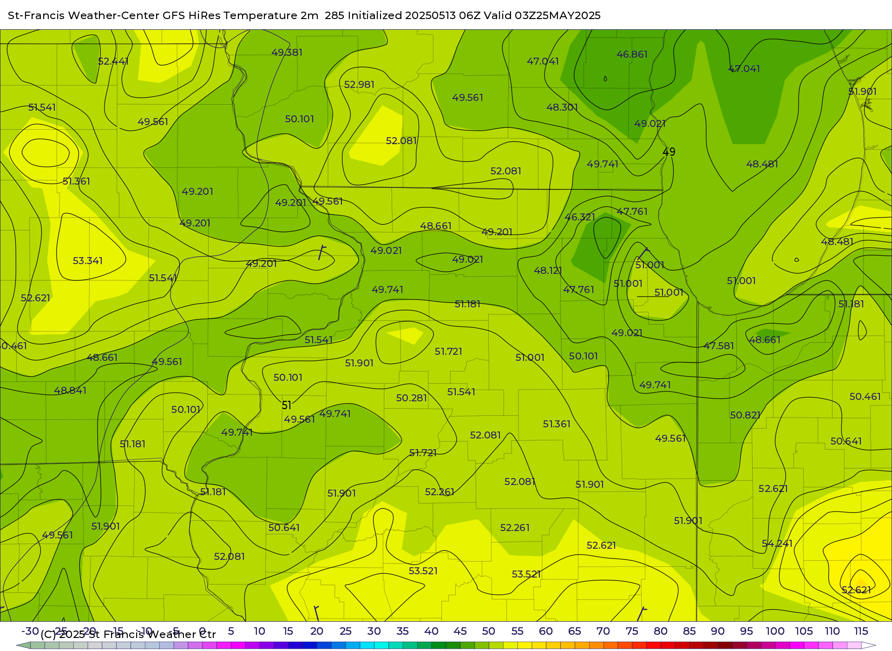Select the 53.341 temperature value
Image resolution: width=892 pixels, height=651 pixels.
point(88,261)
